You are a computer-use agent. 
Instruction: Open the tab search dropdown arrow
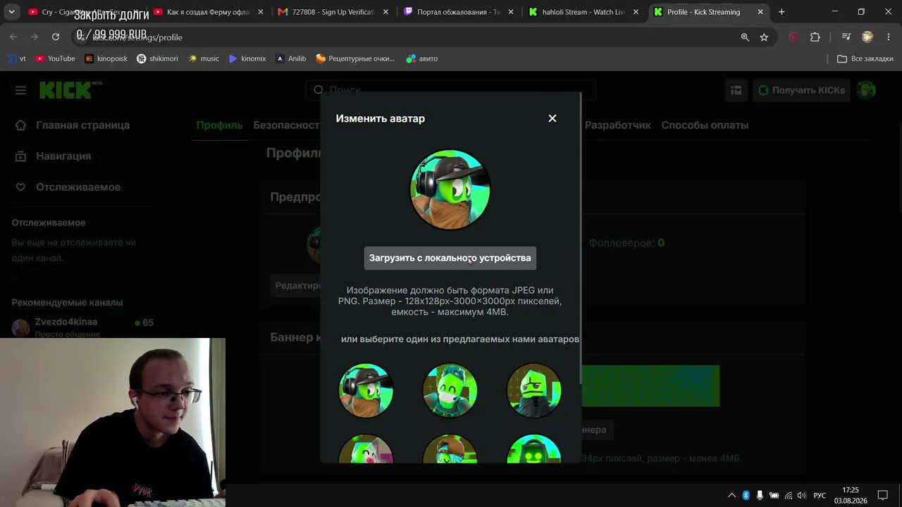[11, 12]
